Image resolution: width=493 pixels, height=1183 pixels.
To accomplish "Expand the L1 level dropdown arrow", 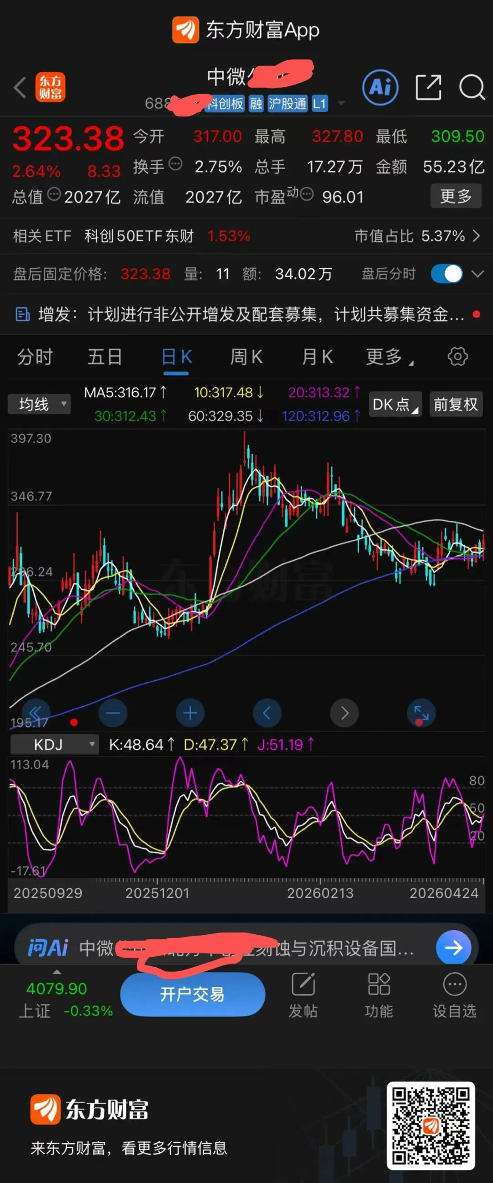I will point(341,104).
